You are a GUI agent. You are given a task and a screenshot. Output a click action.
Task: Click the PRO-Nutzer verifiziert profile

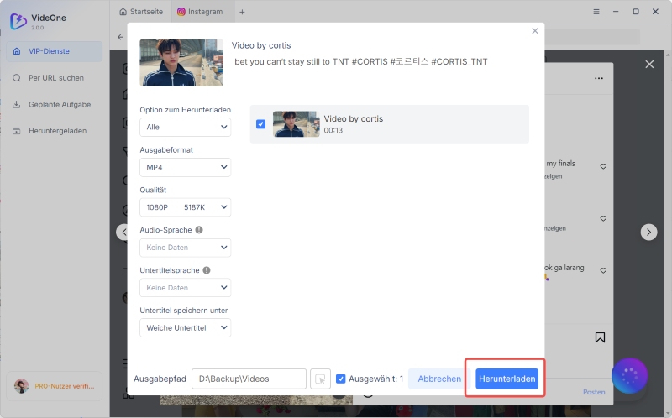point(55,386)
